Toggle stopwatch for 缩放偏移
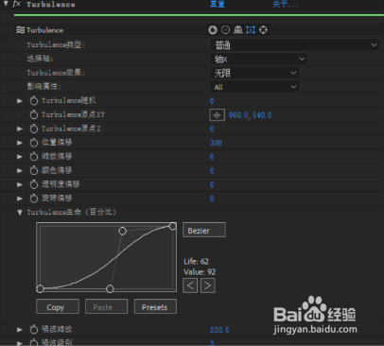384x346 pixels. point(34,157)
